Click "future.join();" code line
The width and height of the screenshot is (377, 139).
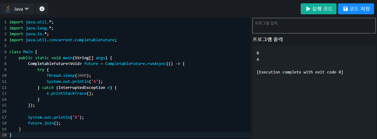[x=44, y=123]
